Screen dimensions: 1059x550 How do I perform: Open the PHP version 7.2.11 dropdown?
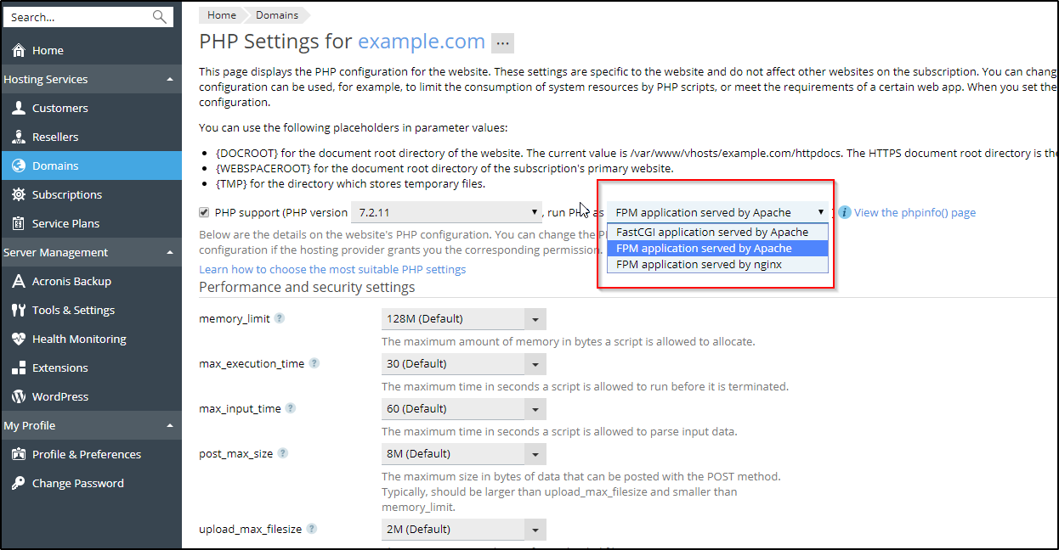(446, 212)
